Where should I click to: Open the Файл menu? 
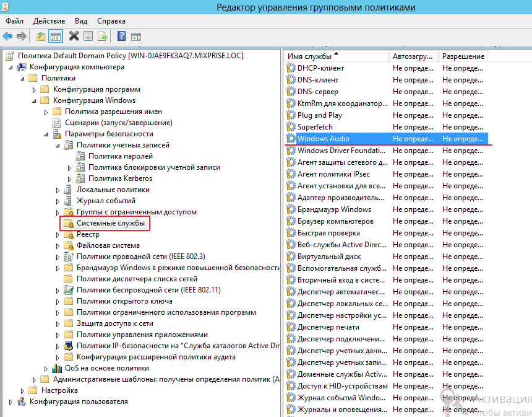[15, 21]
